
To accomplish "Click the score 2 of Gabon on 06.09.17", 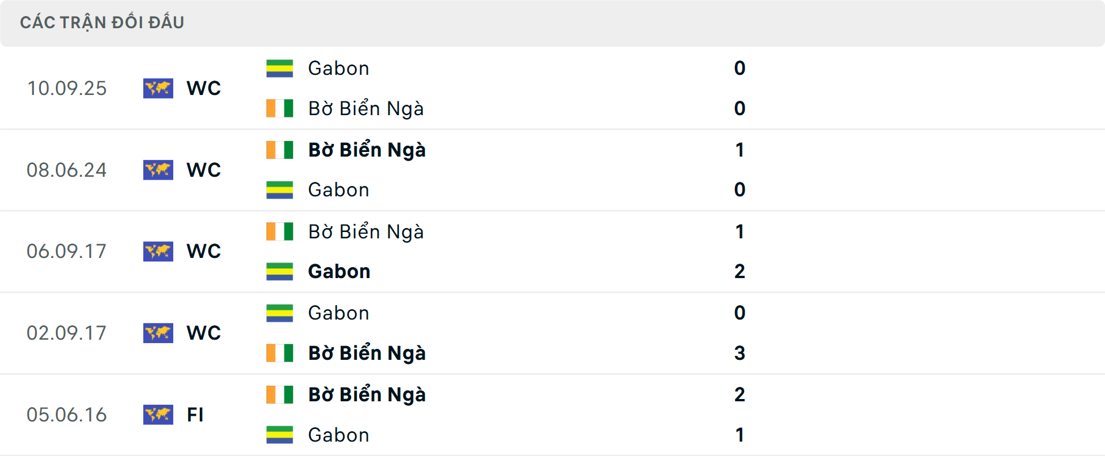I will (740, 271).
